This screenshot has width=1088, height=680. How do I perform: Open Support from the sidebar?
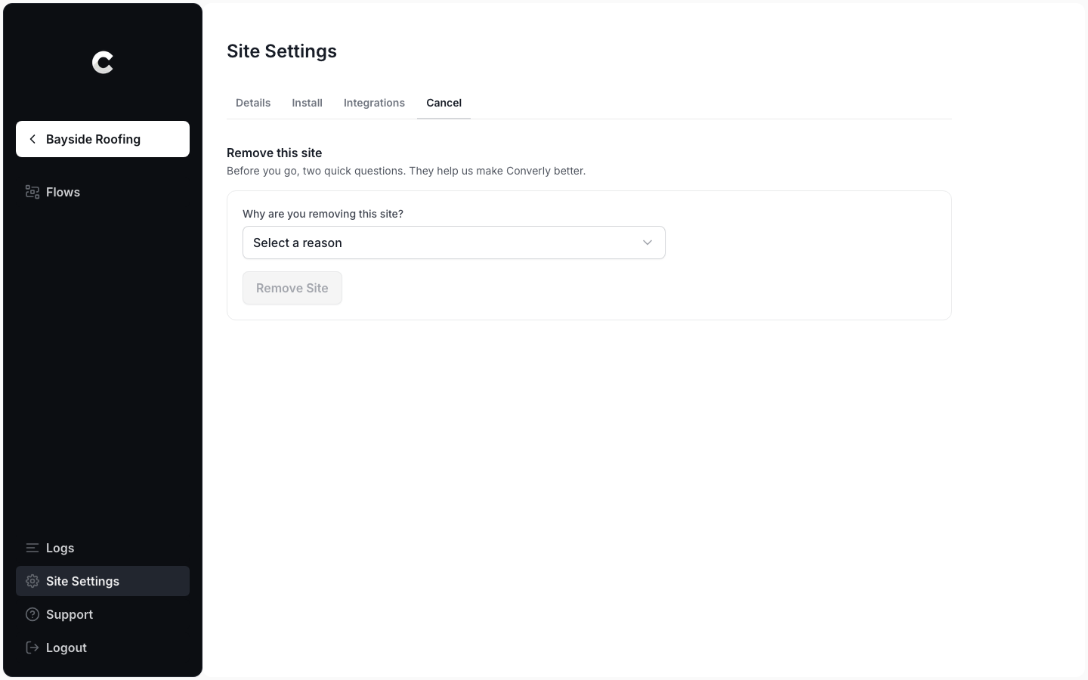(103, 614)
